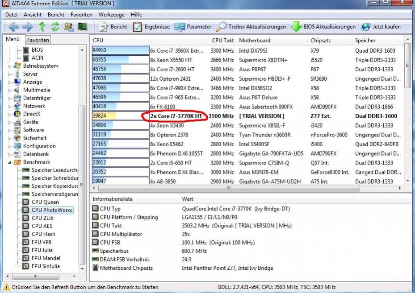Select the Datenbank icon in tree
The height and width of the screenshot is (293, 415).
coord(17,154)
